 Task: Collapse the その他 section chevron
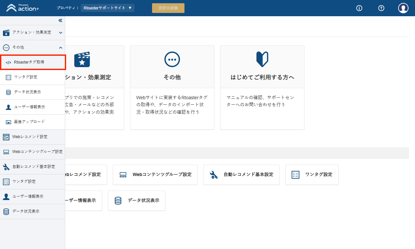[x=61, y=47]
